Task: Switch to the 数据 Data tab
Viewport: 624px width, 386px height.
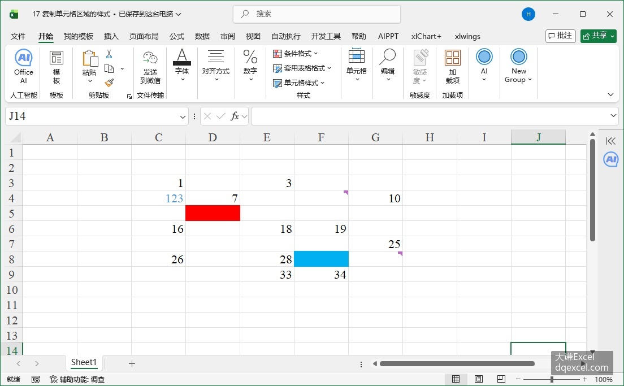Action: pos(202,36)
